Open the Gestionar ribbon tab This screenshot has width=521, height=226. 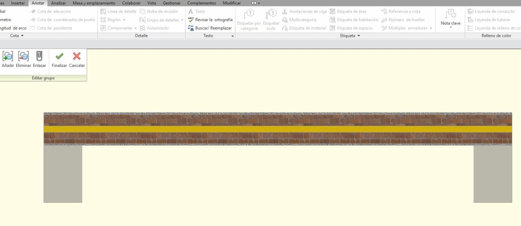tap(172, 3)
